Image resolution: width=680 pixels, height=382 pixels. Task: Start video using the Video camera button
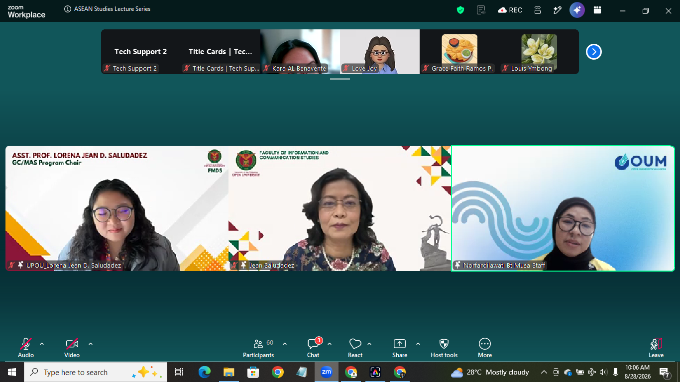(72, 348)
